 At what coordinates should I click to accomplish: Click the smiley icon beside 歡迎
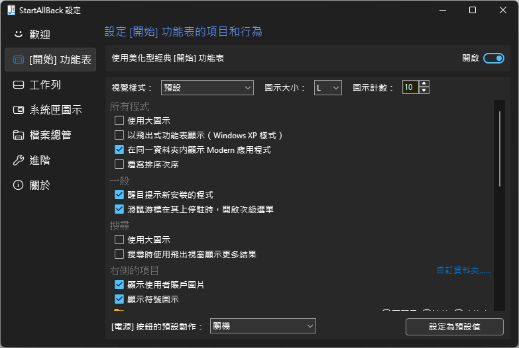[19, 34]
